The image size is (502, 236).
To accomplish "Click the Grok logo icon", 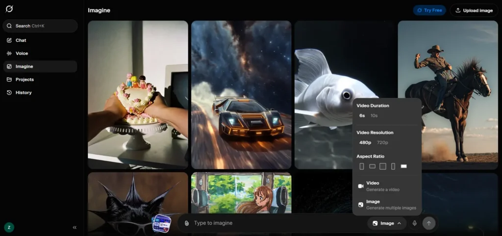I will 9,9.
